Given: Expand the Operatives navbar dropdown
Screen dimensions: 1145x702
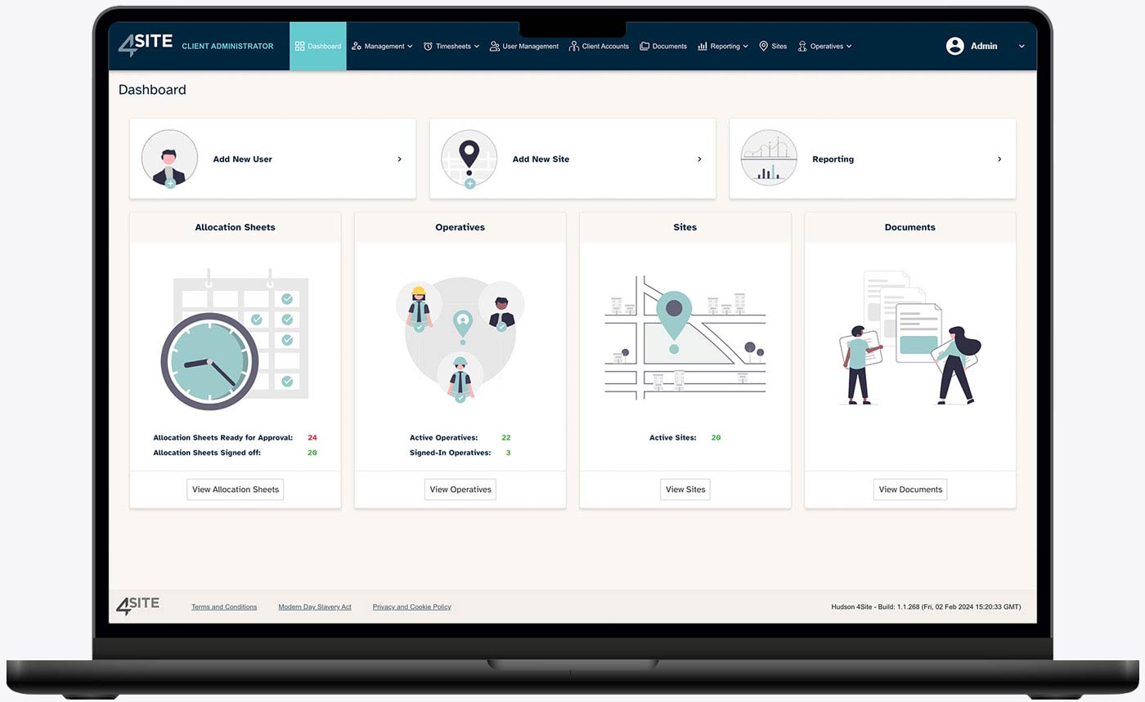Looking at the screenshot, I should 824,47.
